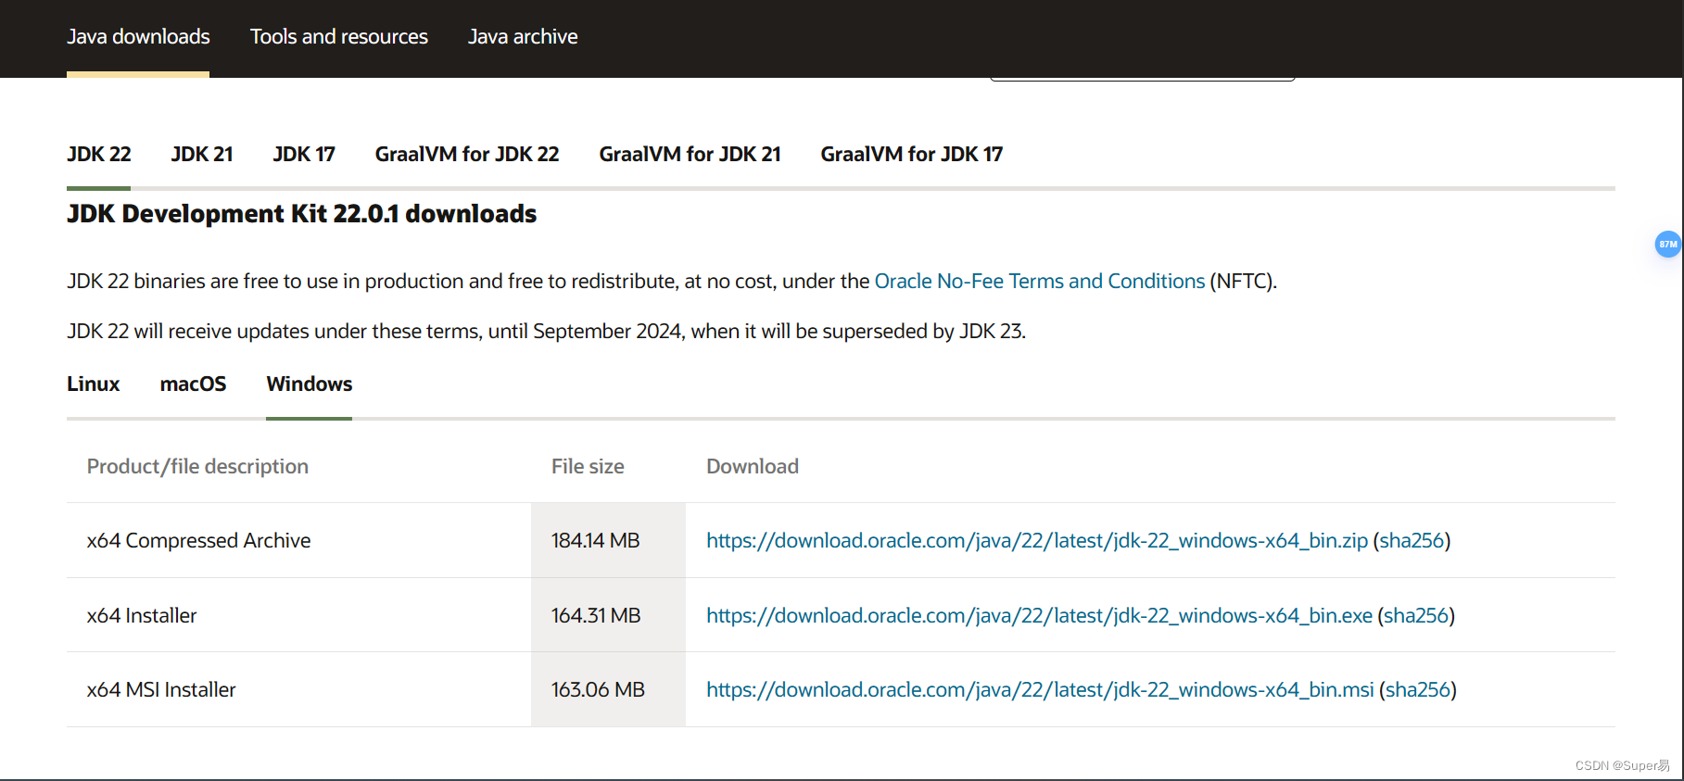This screenshot has width=1684, height=781.
Task: Click the 184.14 MB file size cell
Action: [x=608, y=540]
